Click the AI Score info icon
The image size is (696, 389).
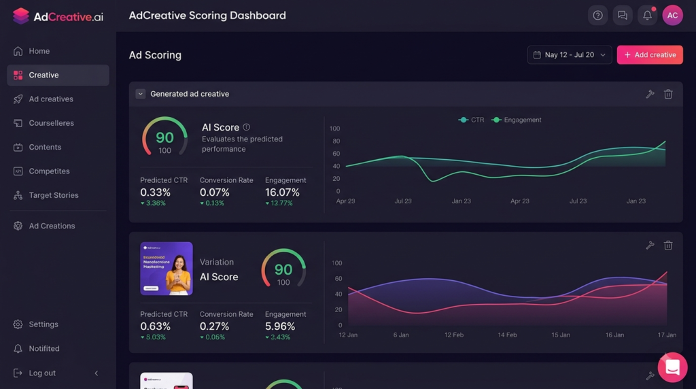tap(246, 127)
